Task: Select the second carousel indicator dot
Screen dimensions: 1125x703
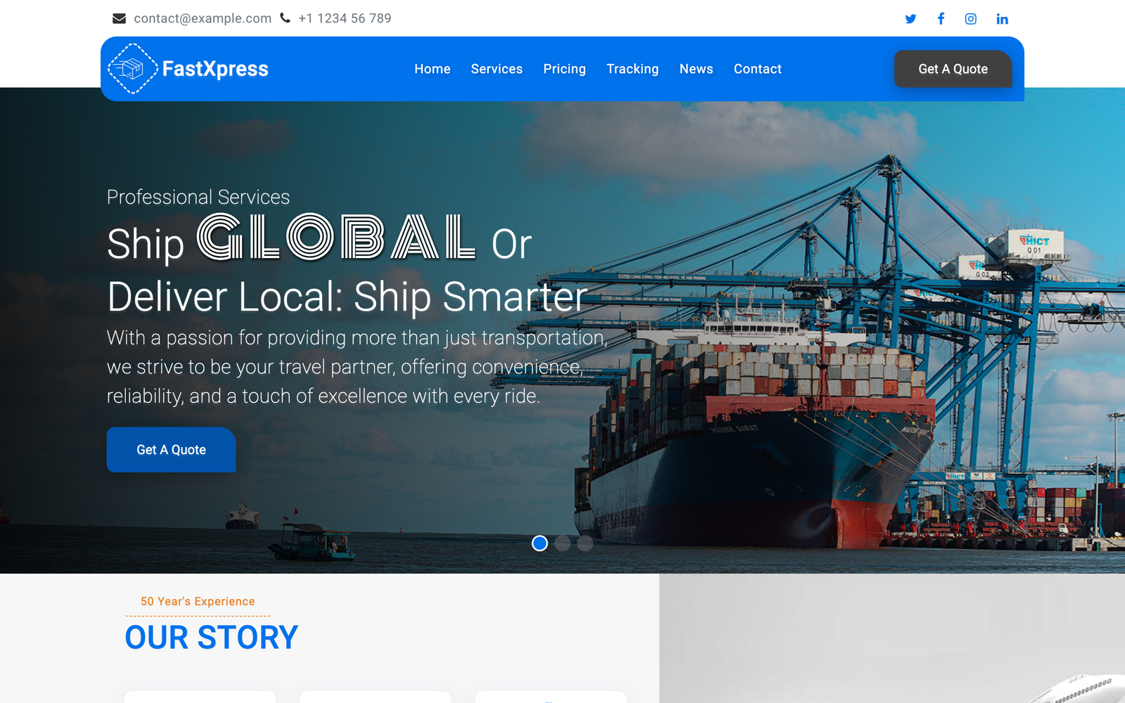Action: (562, 543)
